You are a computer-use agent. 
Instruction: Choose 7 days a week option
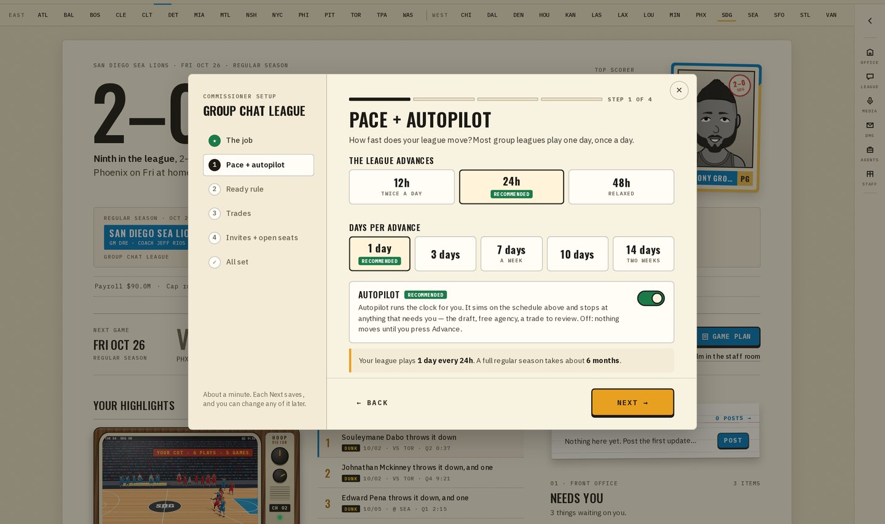point(511,254)
